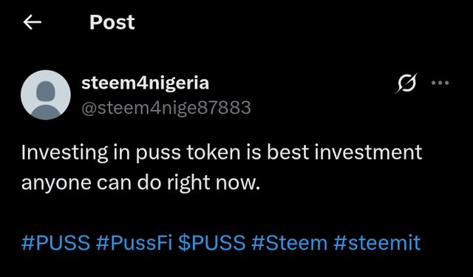Open the #Steem hashtag
Screen dimensions: 473x277
coord(289,242)
